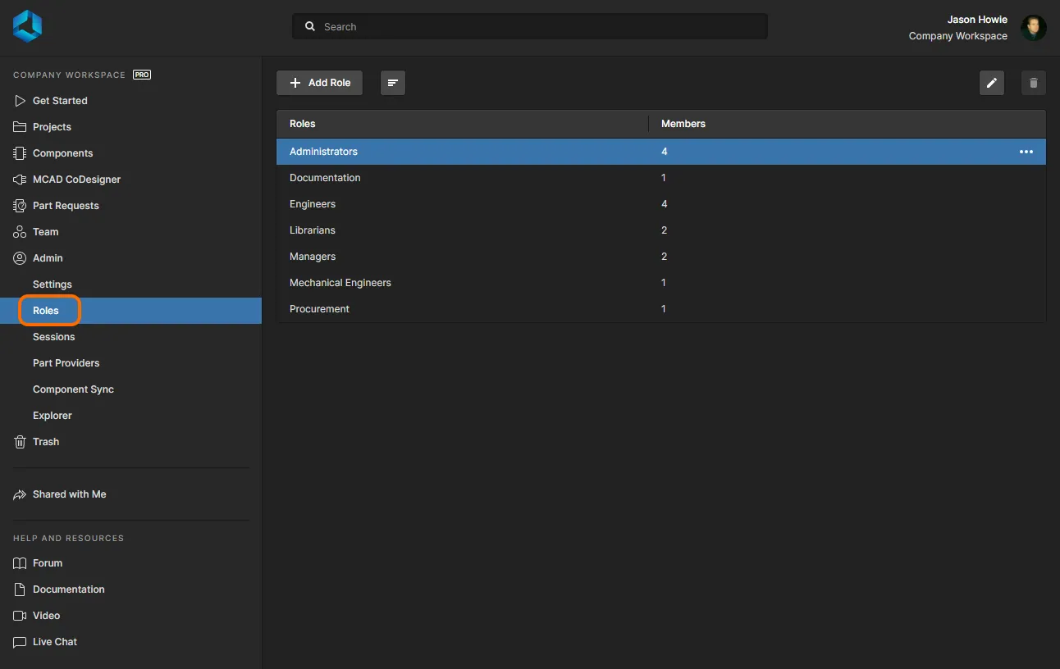Viewport: 1060px width, 669px height.
Task: Click the Altium 365 logo icon
Action: (x=27, y=26)
